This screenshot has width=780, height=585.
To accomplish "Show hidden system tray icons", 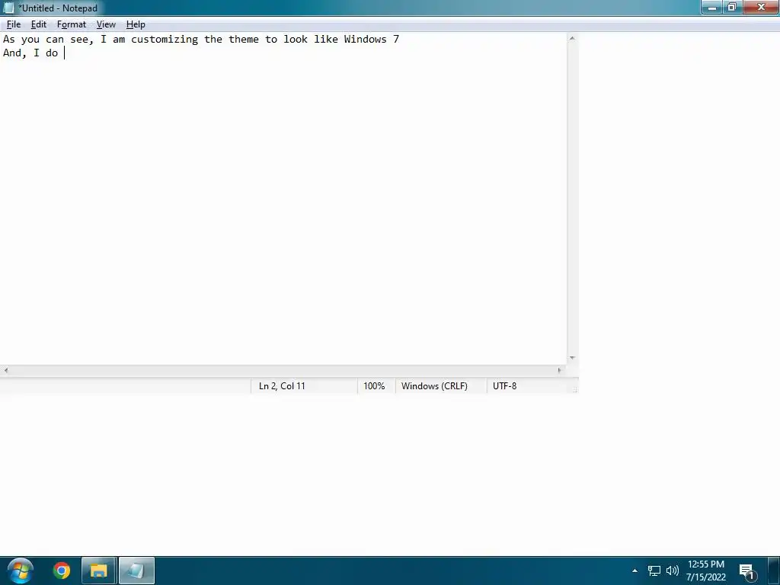I will coord(635,571).
